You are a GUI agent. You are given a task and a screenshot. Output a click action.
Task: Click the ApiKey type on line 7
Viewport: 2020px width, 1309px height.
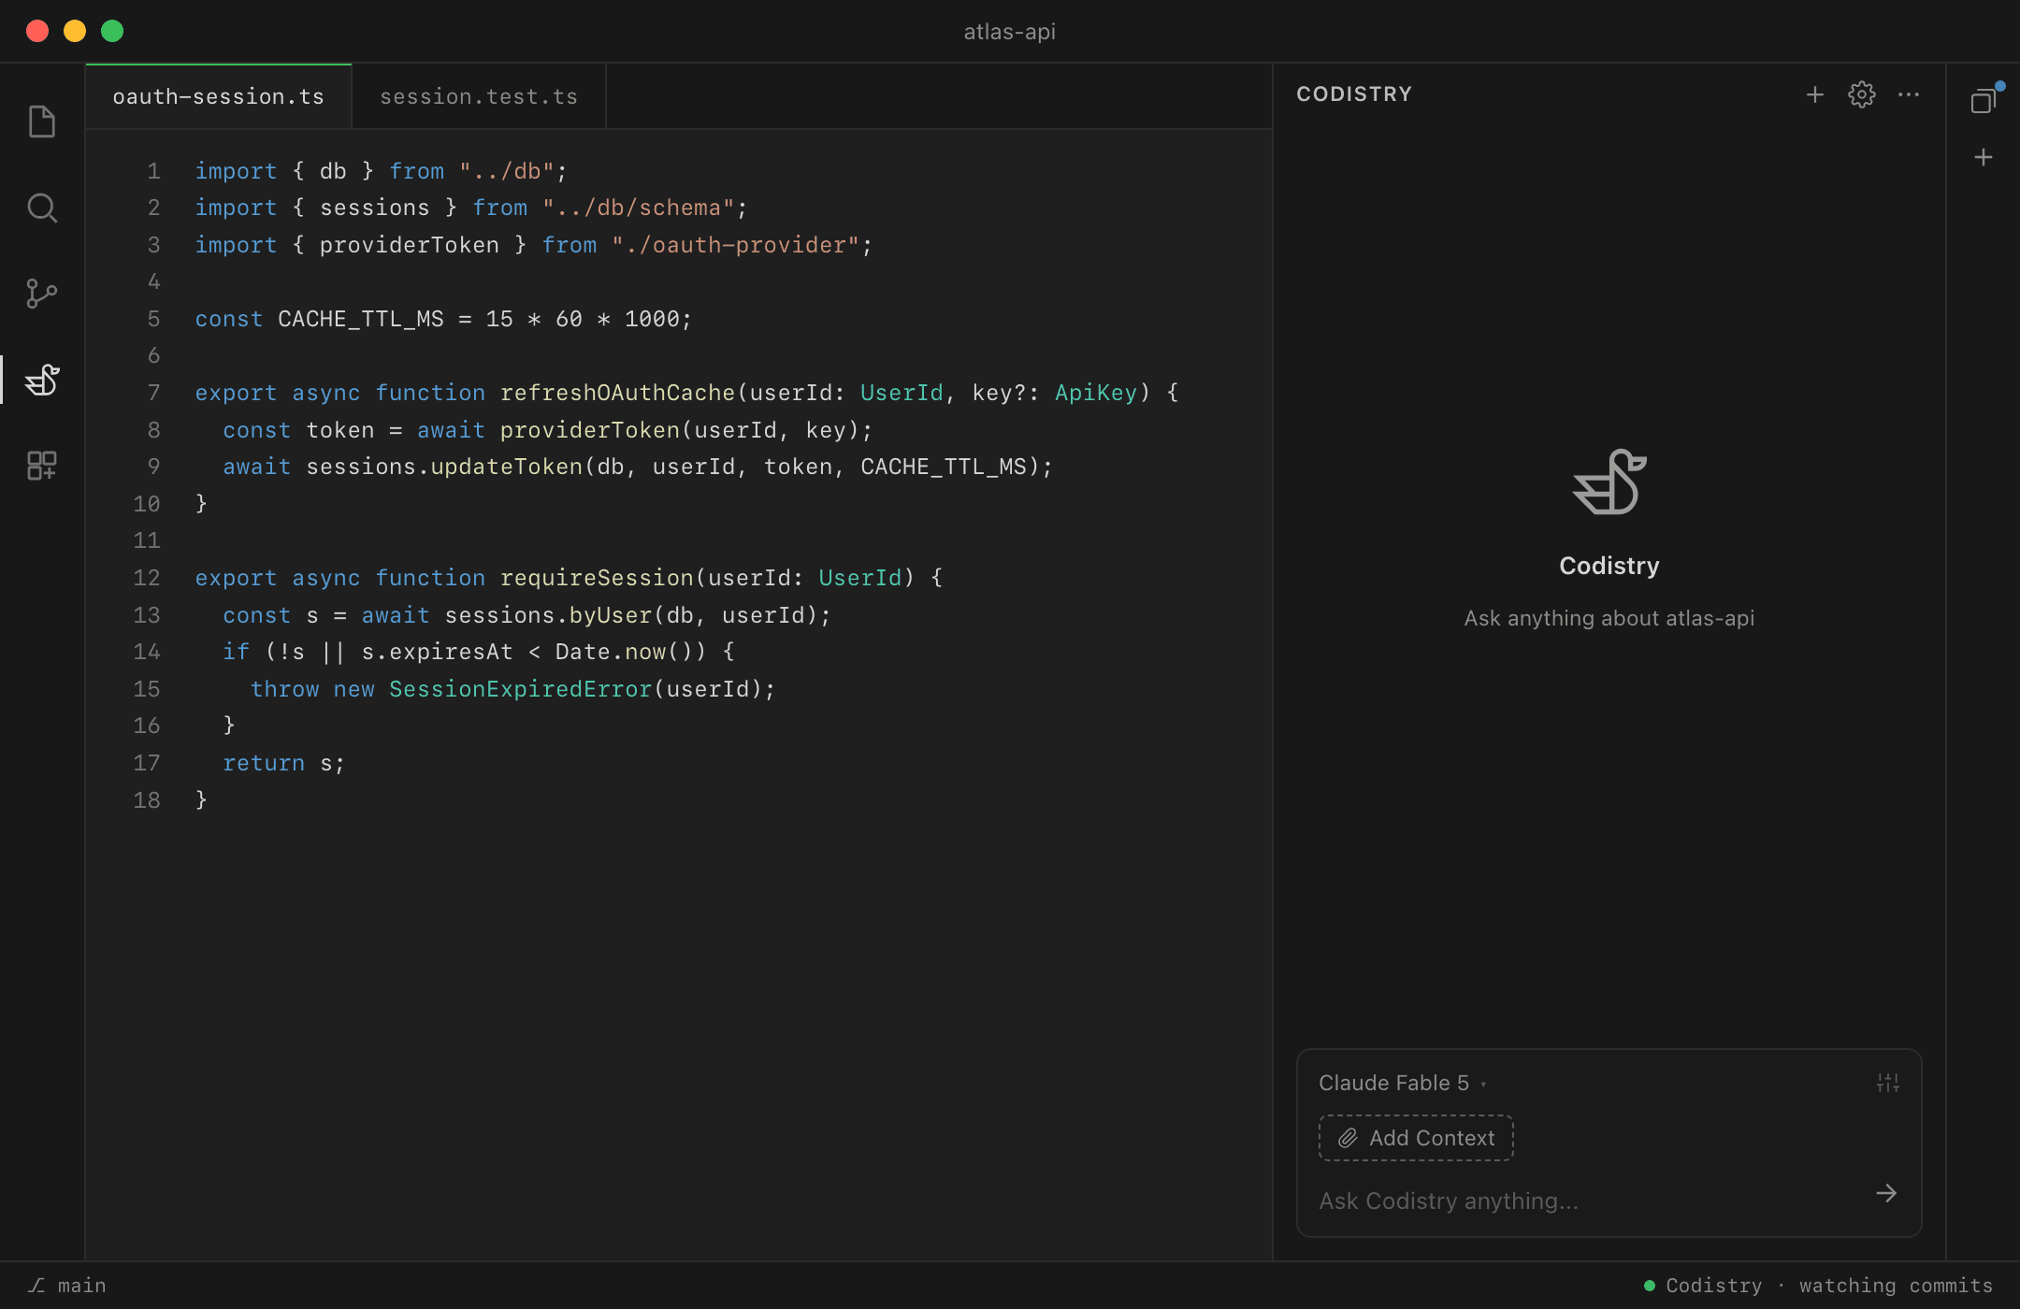coord(1096,393)
